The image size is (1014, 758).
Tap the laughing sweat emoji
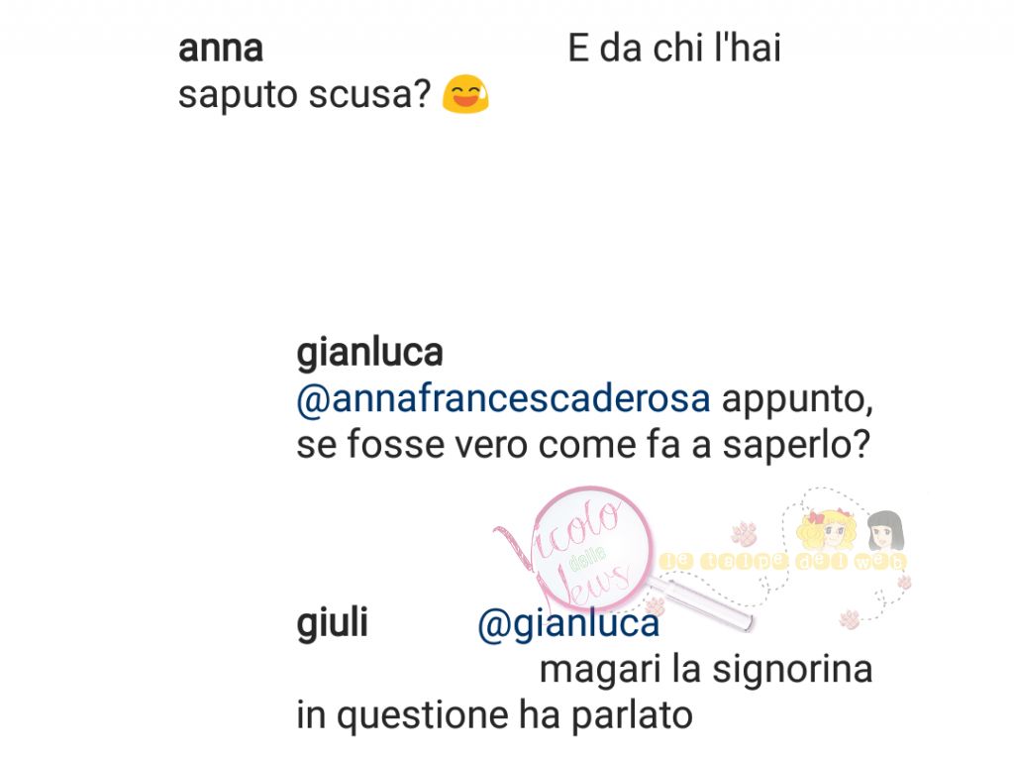[x=465, y=94]
